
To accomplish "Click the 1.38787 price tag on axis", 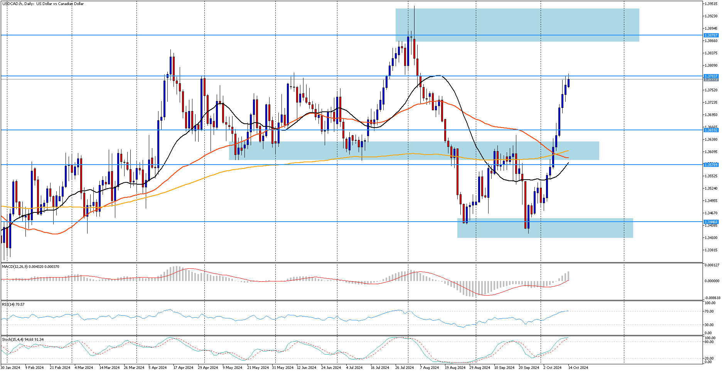I will (711, 35).
